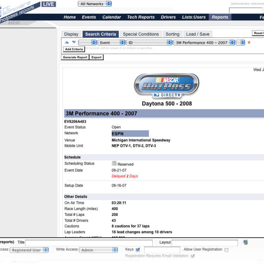Open Drivers in navigation bar
The image size is (264, 264).
click(x=168, y=17)
